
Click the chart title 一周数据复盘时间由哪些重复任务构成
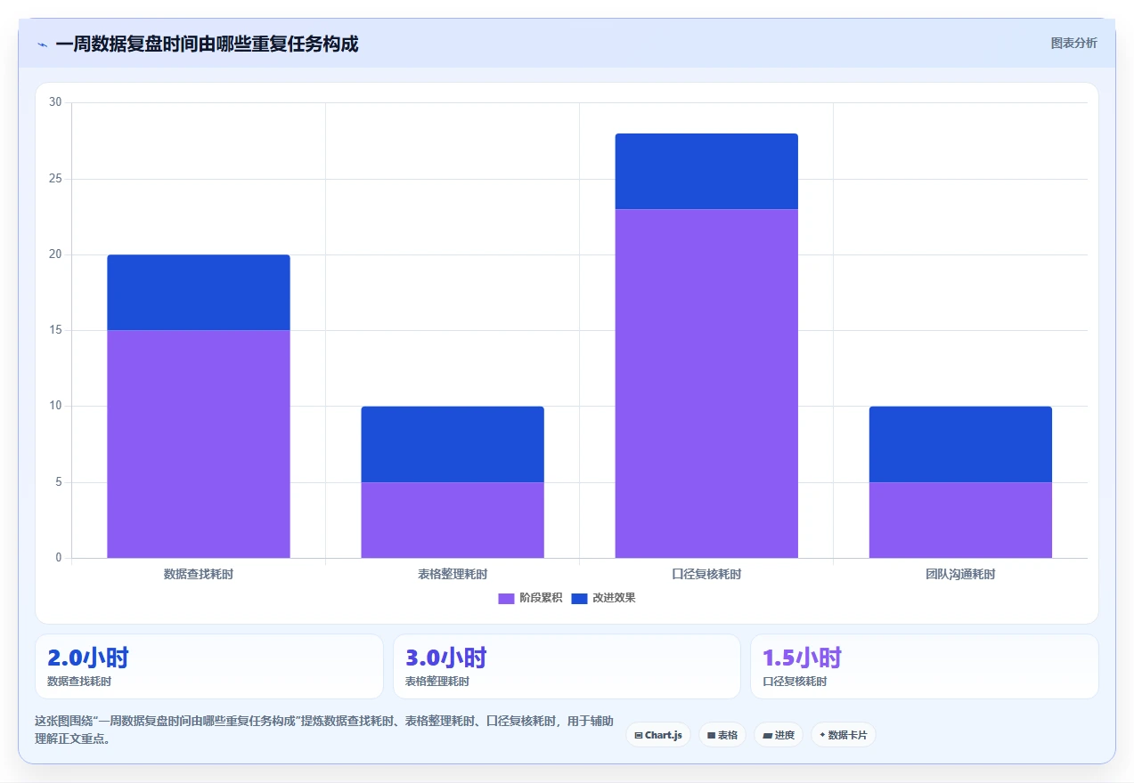[207, 44]
